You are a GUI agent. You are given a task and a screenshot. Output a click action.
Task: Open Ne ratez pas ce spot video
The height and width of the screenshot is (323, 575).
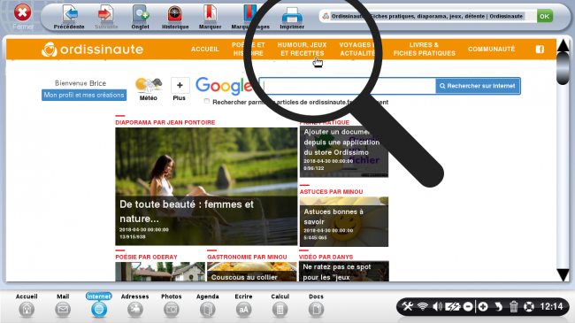(x=344, y=272)
